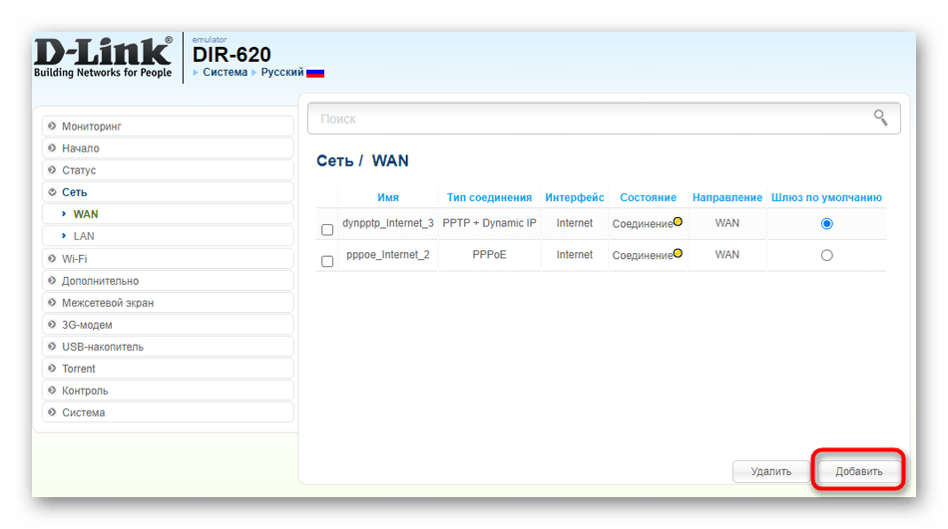Open the Система dropdown in header
948x529 pixels.
click(x=225, y=73)
